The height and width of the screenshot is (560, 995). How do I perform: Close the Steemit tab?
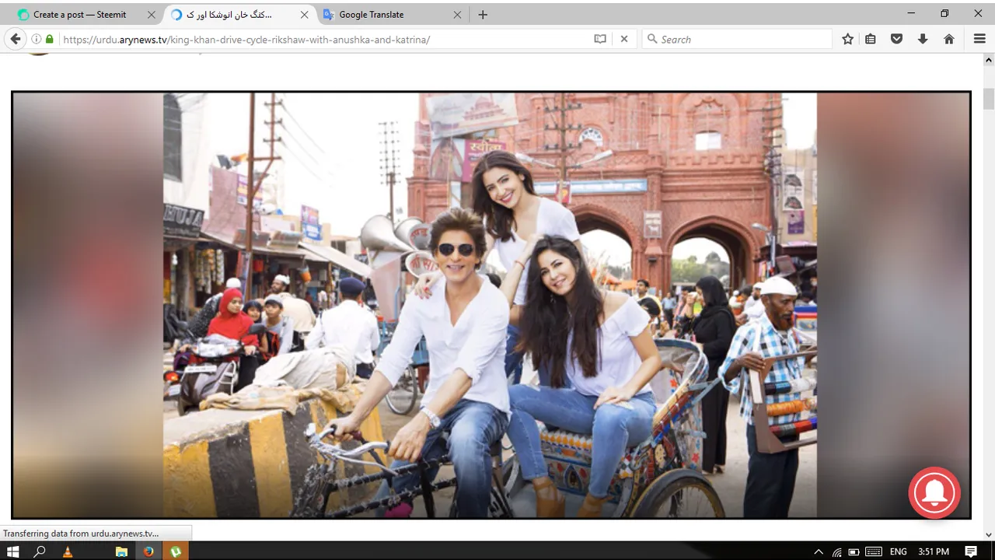[x=152, y=15]
